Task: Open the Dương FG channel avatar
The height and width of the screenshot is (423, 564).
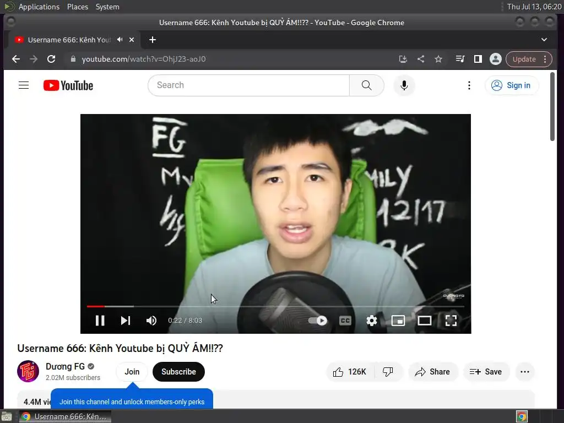Action: point(28,371)
